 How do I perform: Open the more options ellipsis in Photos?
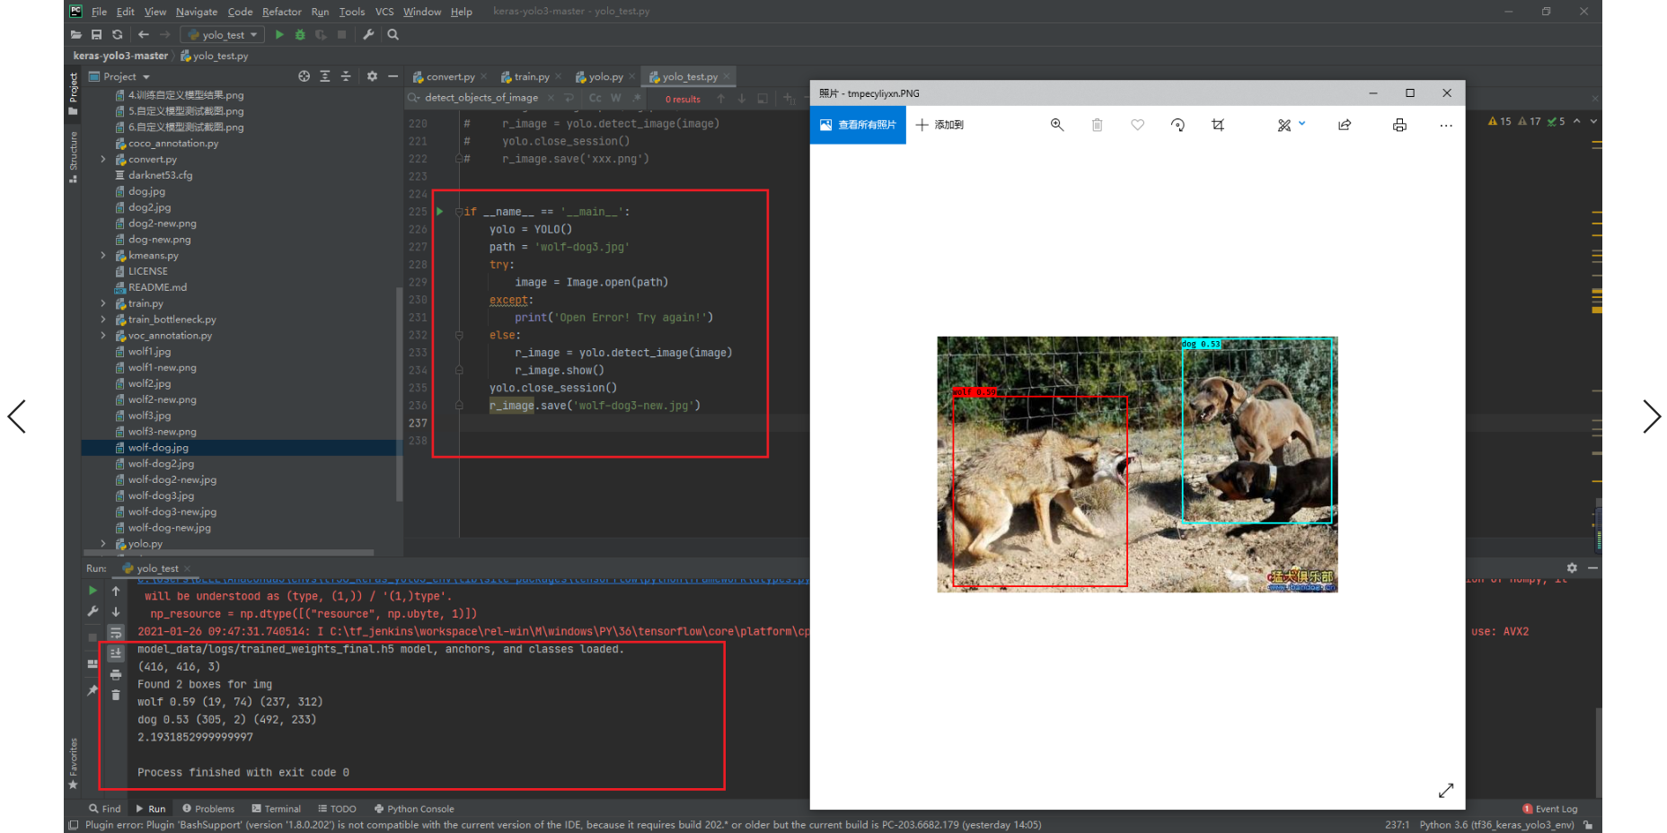[1446, 125]
